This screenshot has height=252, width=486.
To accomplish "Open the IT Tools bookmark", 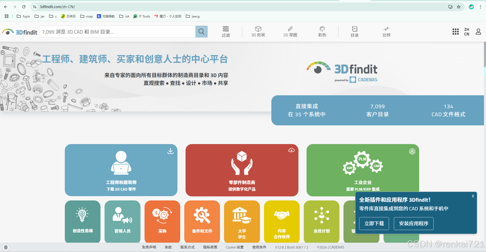I will tap(142, 16).
